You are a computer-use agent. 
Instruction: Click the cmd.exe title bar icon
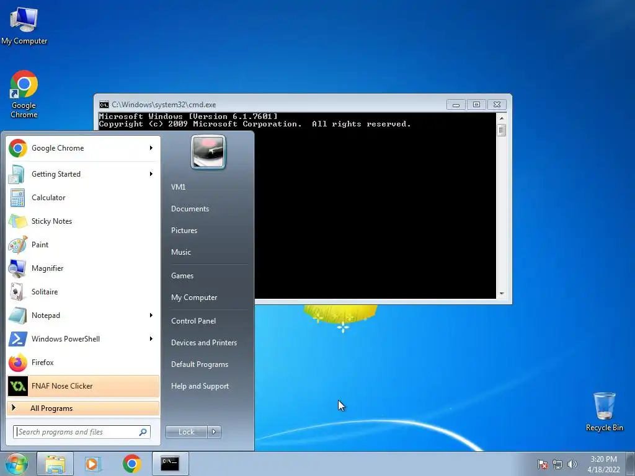(104, 105)
